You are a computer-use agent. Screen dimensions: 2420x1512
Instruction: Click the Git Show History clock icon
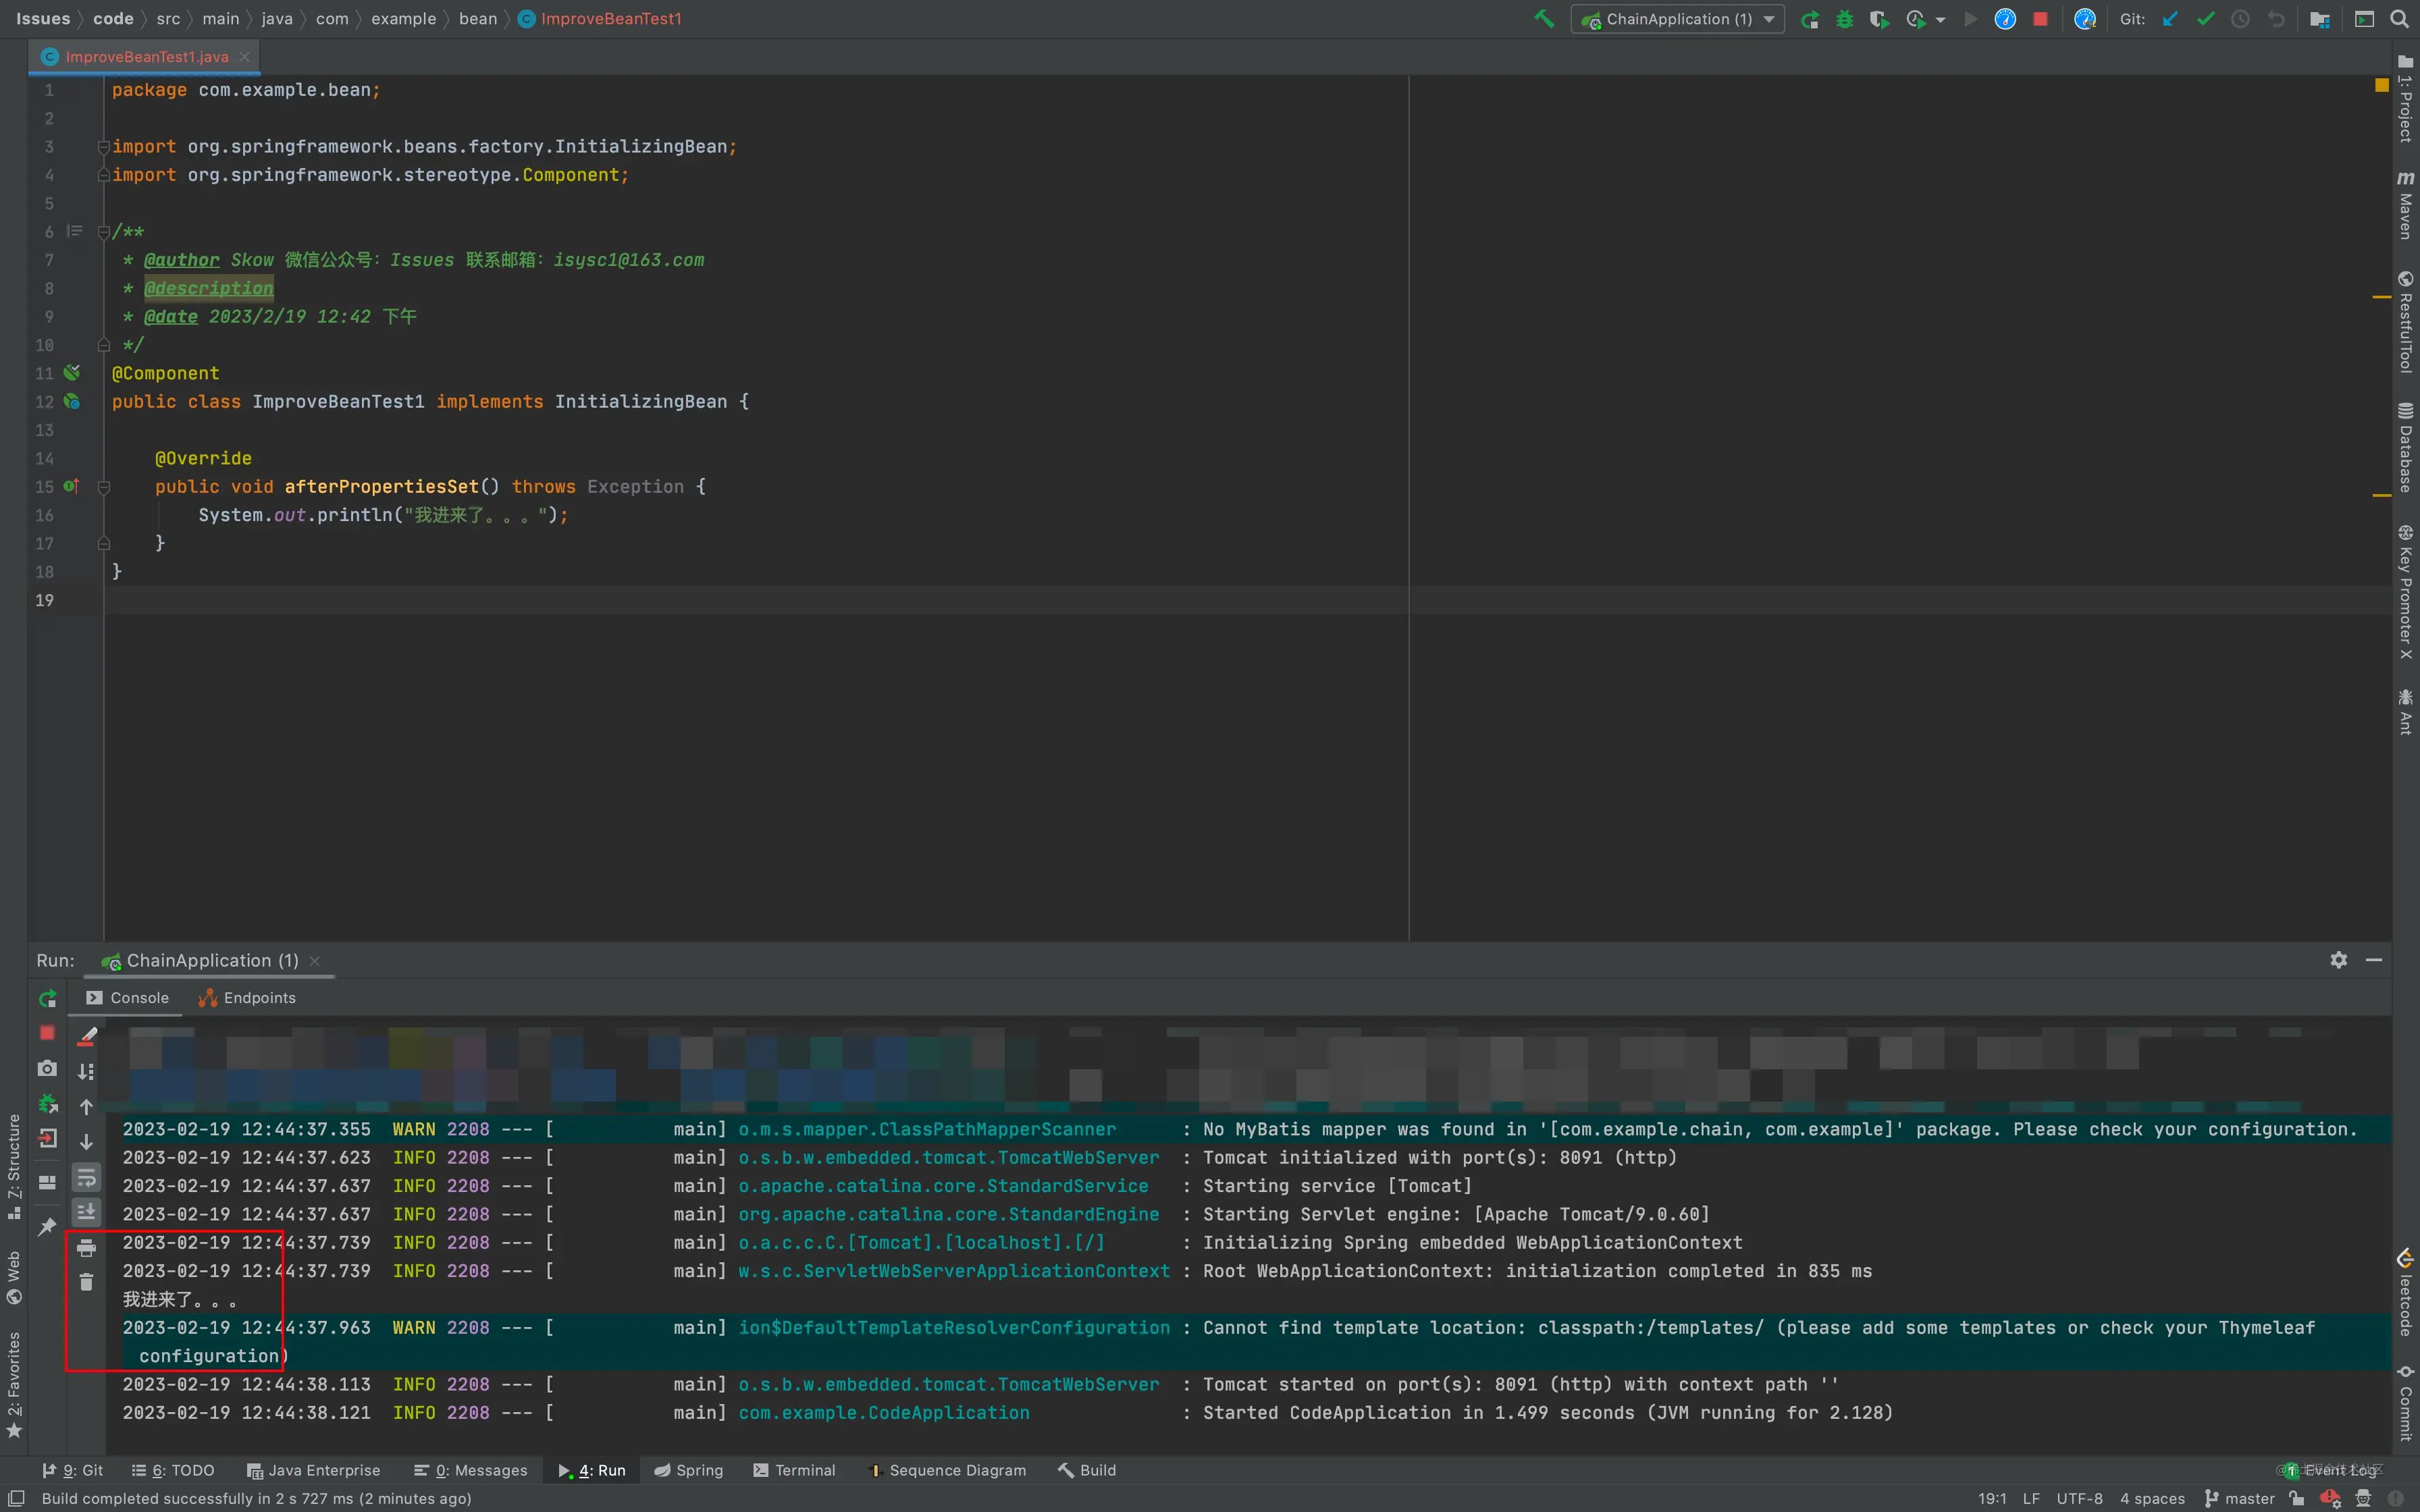2240,19
